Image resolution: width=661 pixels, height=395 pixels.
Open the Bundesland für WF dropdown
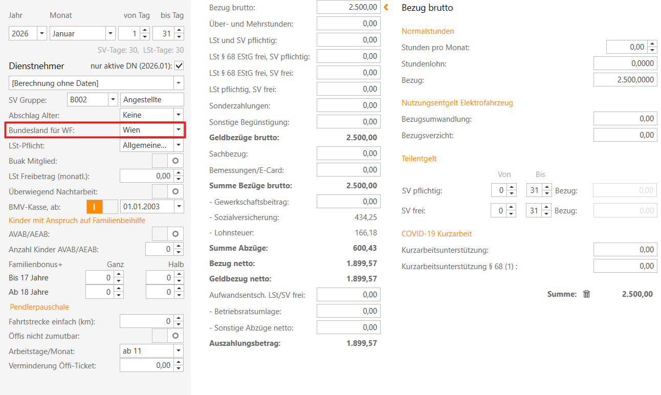(178, 130)
